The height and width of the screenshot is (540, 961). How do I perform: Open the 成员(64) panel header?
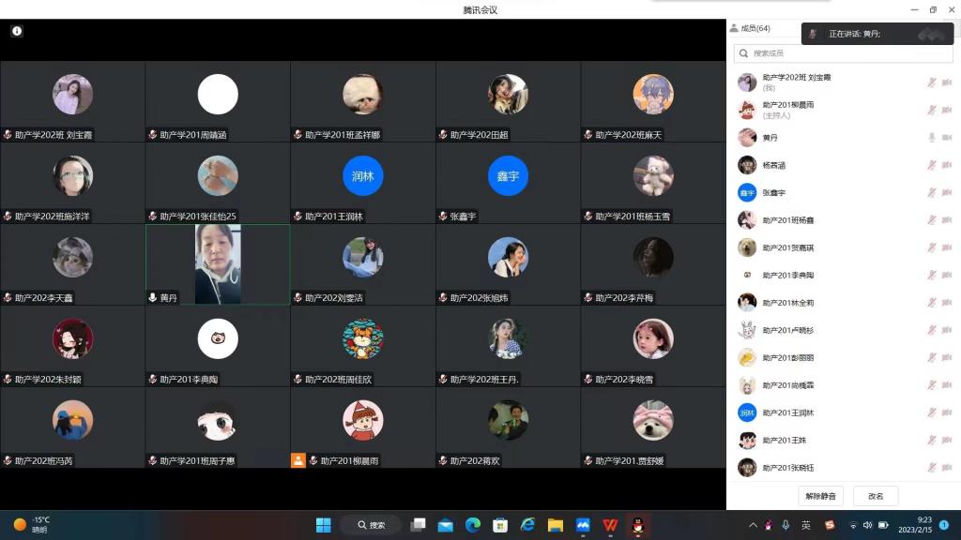pyautogui.click(x=755, y=29)
